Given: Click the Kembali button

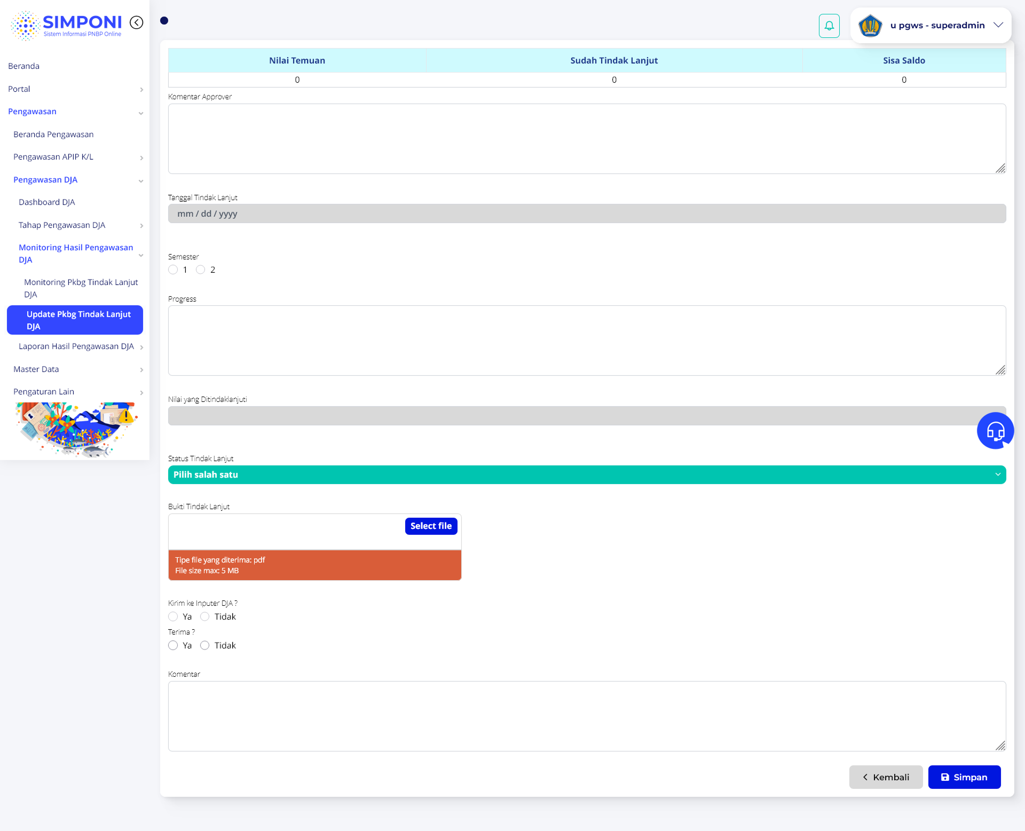Looking at the screenshot, I should click(x=886, y=777).
